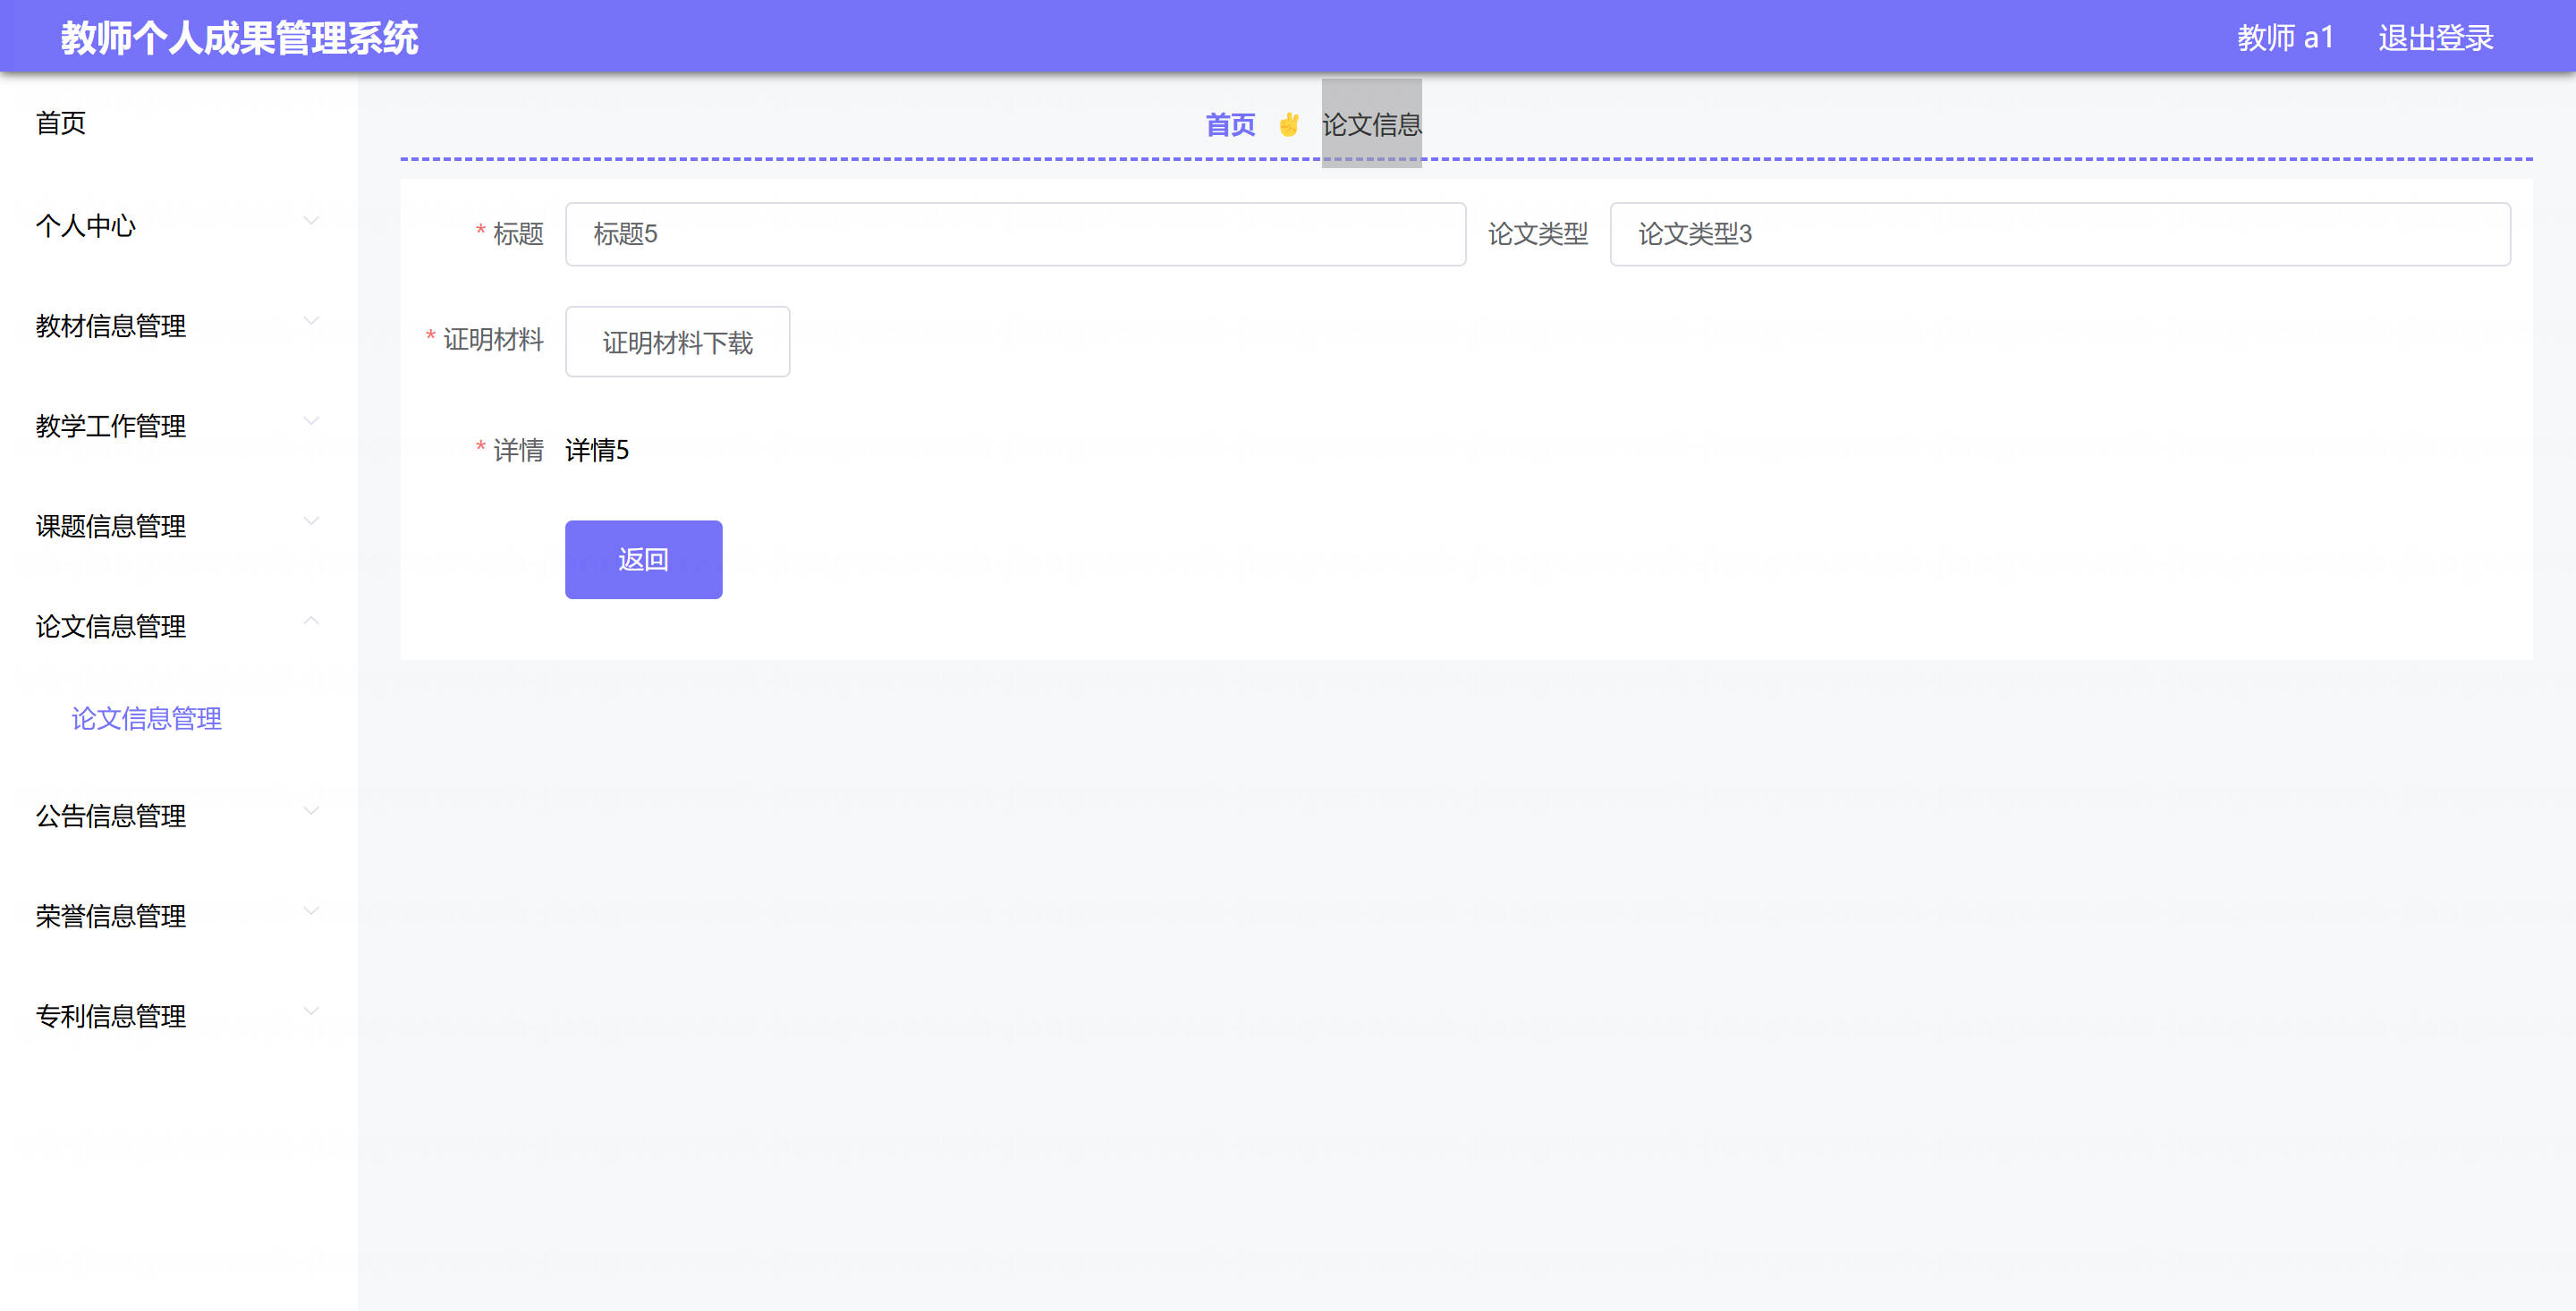Click the 详情5 text value
The image size is (2576, 1311).
pos(597,450)
